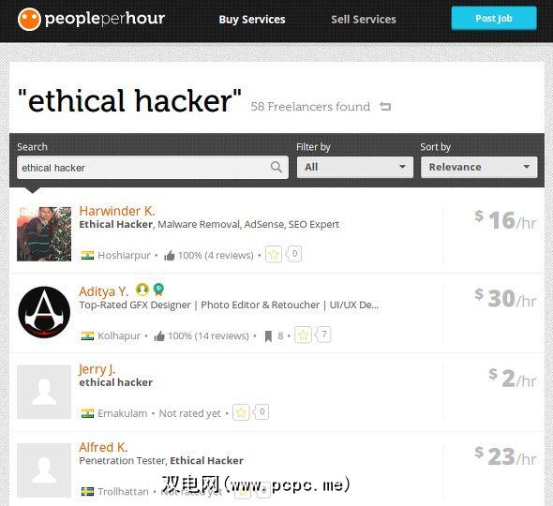Open the Sell Services menu
Image resolution: width=553 pixels, height=506 pixels.
pyautogui.click(x=364, y=20)
